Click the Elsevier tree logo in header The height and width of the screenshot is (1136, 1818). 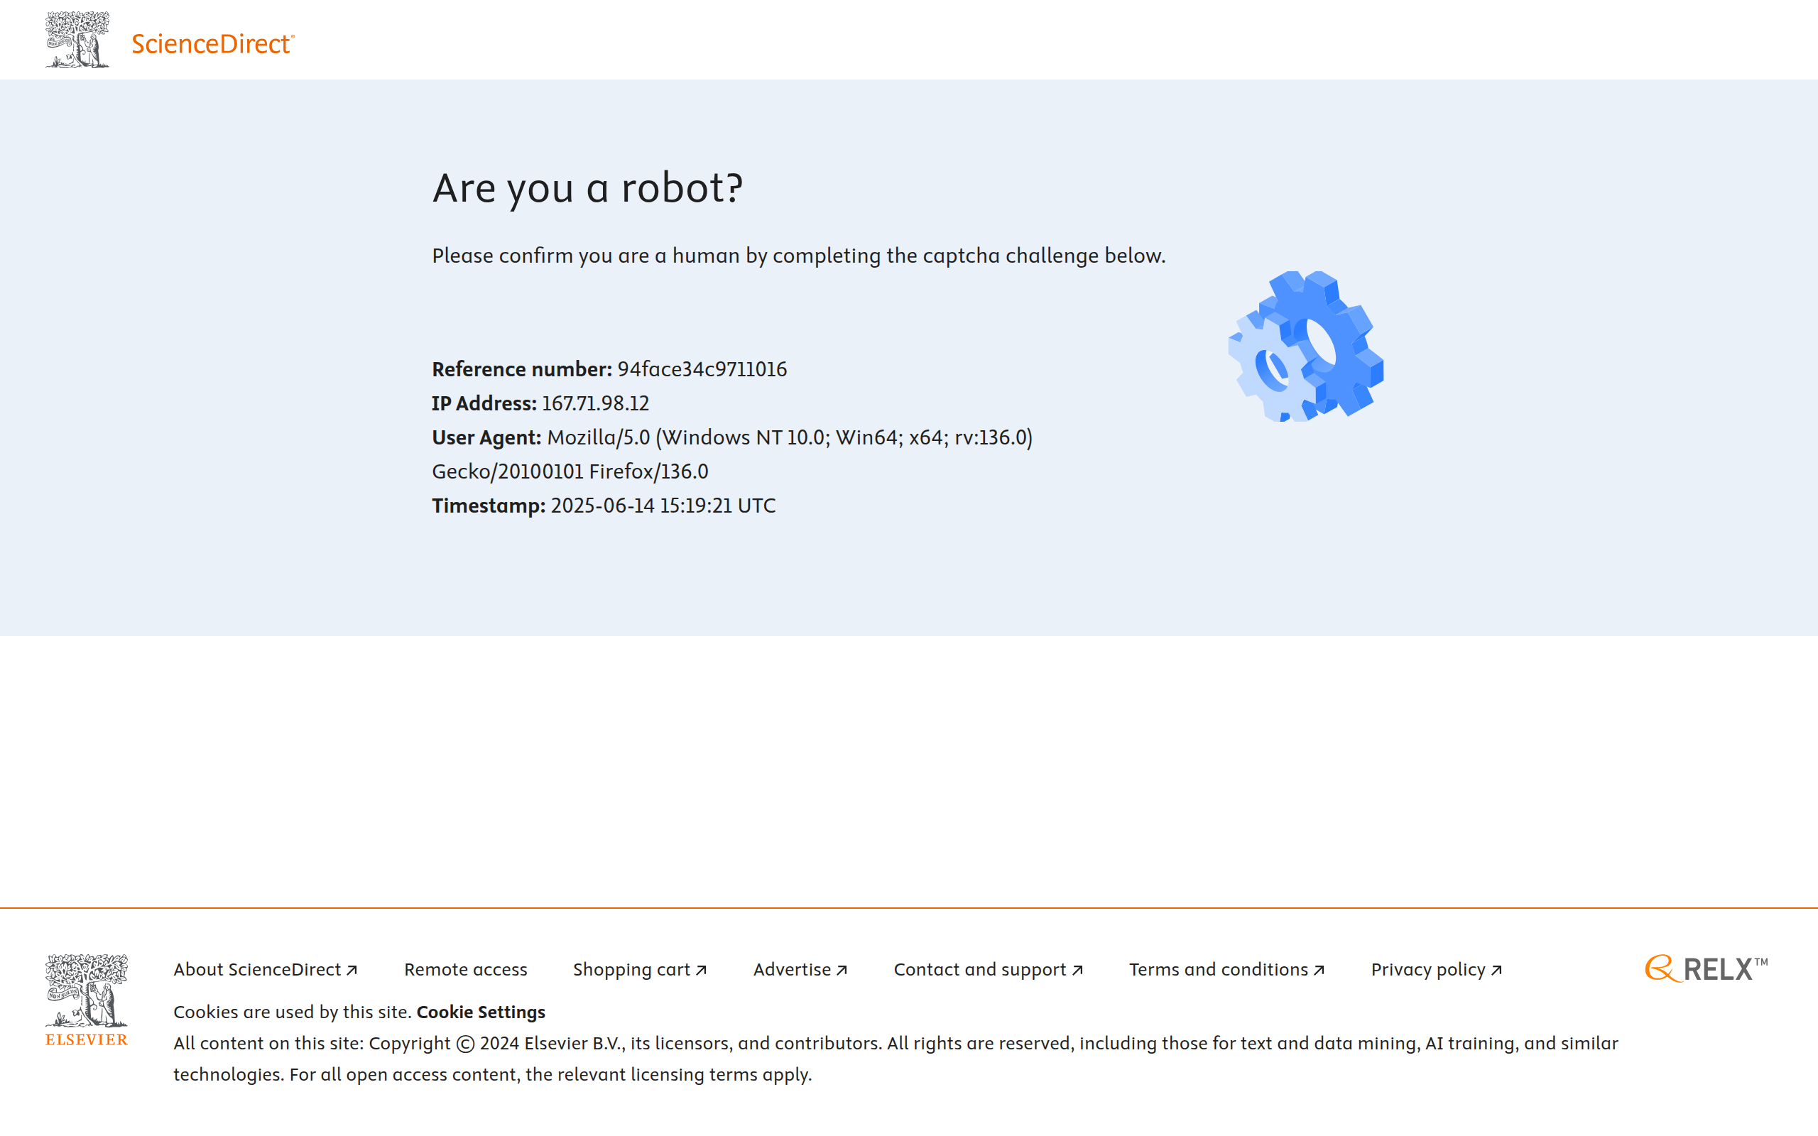77,40
